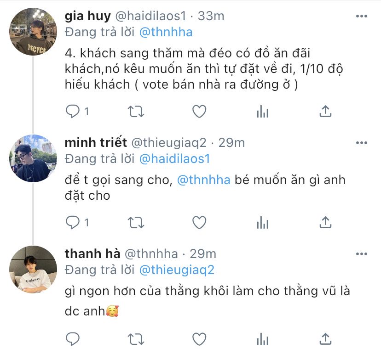The height and width of the screenshot is (354, 381).
Task: Like minh triết's tweet
Action: pos(199,223)
